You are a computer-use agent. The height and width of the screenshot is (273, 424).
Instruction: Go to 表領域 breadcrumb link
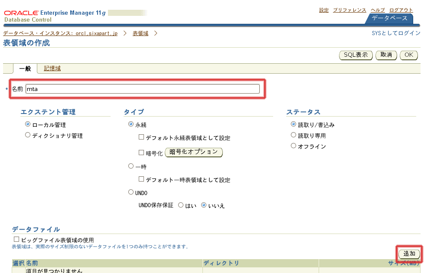click(x=140, y=33)
